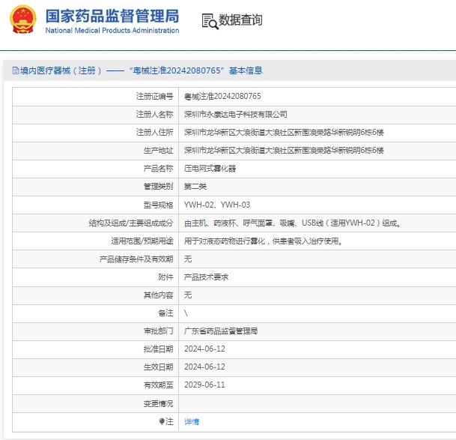
Task: Select the expiry date 2029-06-11
Action: click(x=204, y=385)
